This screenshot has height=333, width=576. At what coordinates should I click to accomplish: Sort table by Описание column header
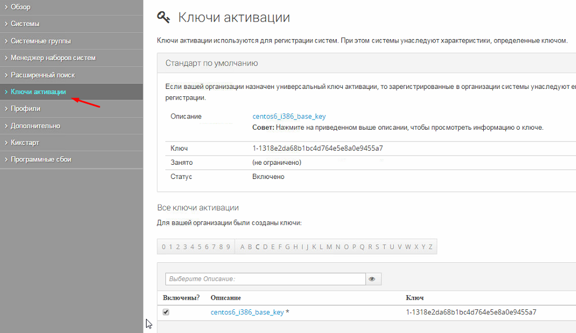coord(226,298)
